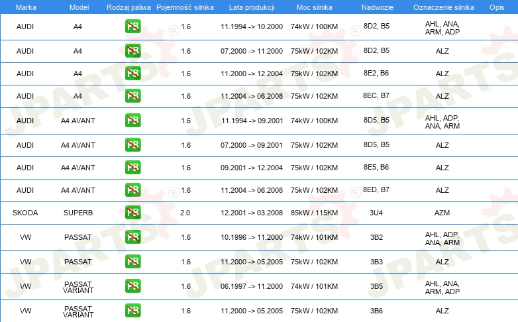Click the fuel icon in the VW PASSAT 3B3 row
This screenshot has height=322, width=518.
click(x=132, y=261)
